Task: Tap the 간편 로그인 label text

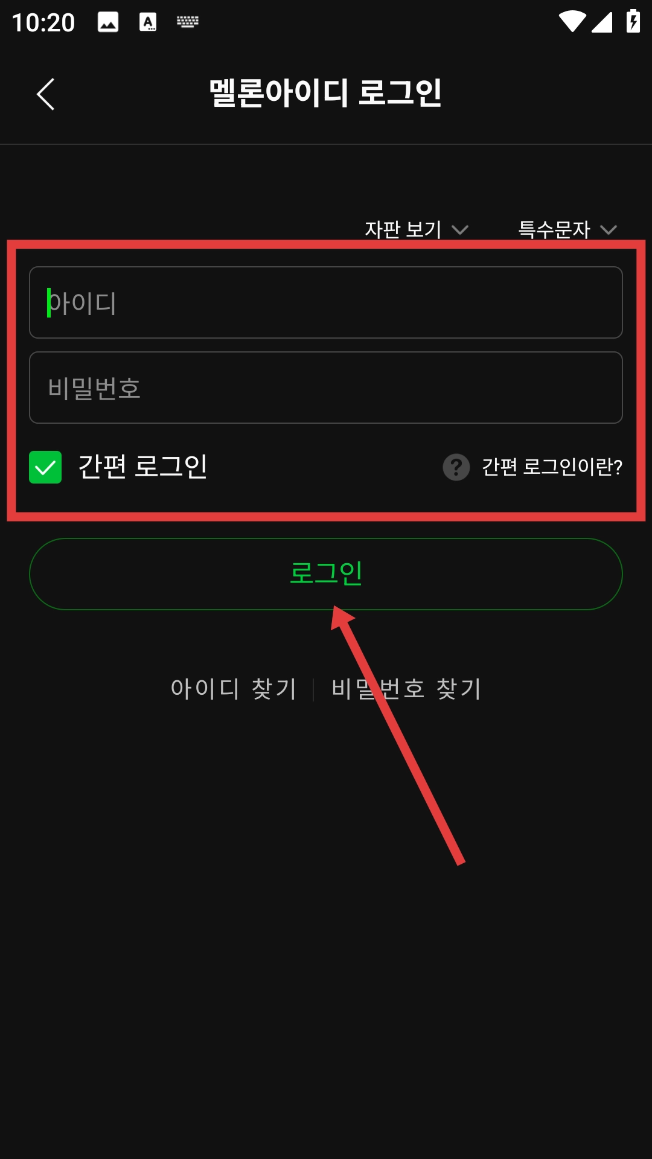Action: point(142,467)
